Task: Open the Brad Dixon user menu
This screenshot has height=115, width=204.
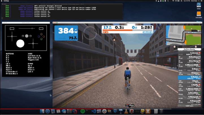Action: click(194, 1)
